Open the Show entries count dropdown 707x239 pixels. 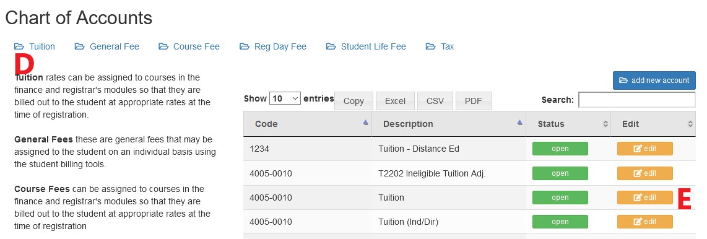click(x=285, y=98)
